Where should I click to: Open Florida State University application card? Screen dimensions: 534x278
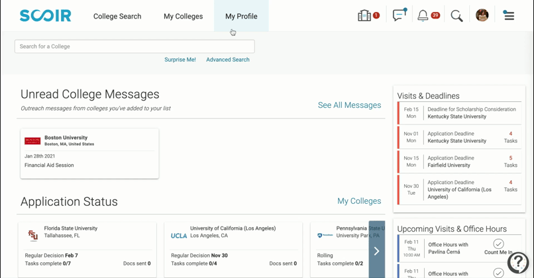point(87,250)
